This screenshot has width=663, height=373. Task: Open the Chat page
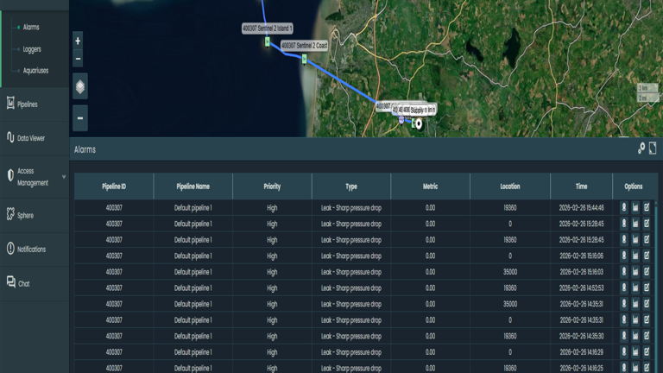(23, 283)
